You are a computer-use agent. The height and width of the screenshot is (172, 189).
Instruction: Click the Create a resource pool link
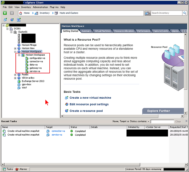tap(86, 111)
